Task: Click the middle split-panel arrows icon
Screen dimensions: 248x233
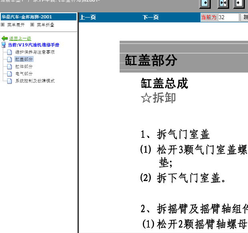Action: [223, 4]
